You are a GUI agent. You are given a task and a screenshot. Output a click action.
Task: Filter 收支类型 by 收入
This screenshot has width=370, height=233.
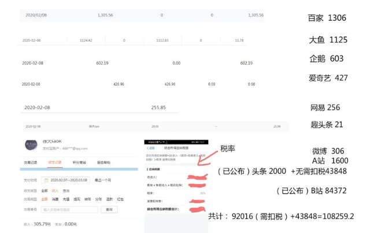55,191
